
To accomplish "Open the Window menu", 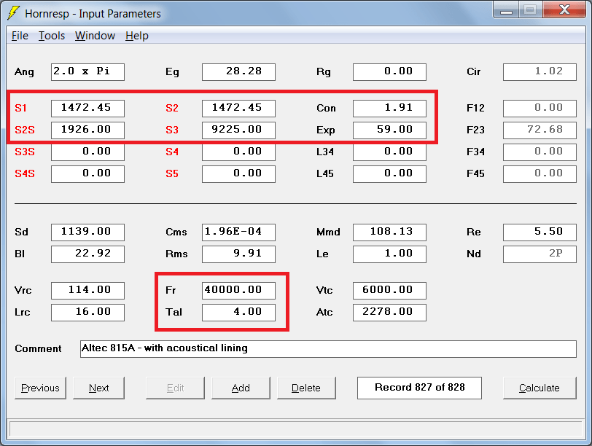I will (x=95, y=36).
